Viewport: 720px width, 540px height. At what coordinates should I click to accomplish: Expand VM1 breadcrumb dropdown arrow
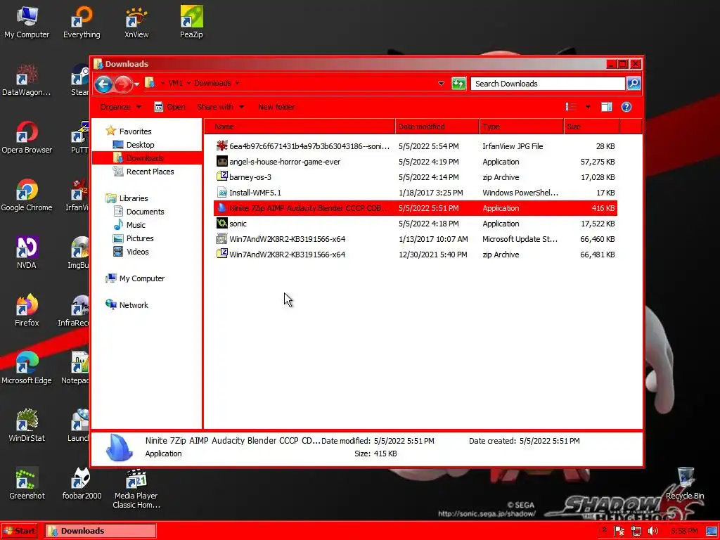point(188,83)
